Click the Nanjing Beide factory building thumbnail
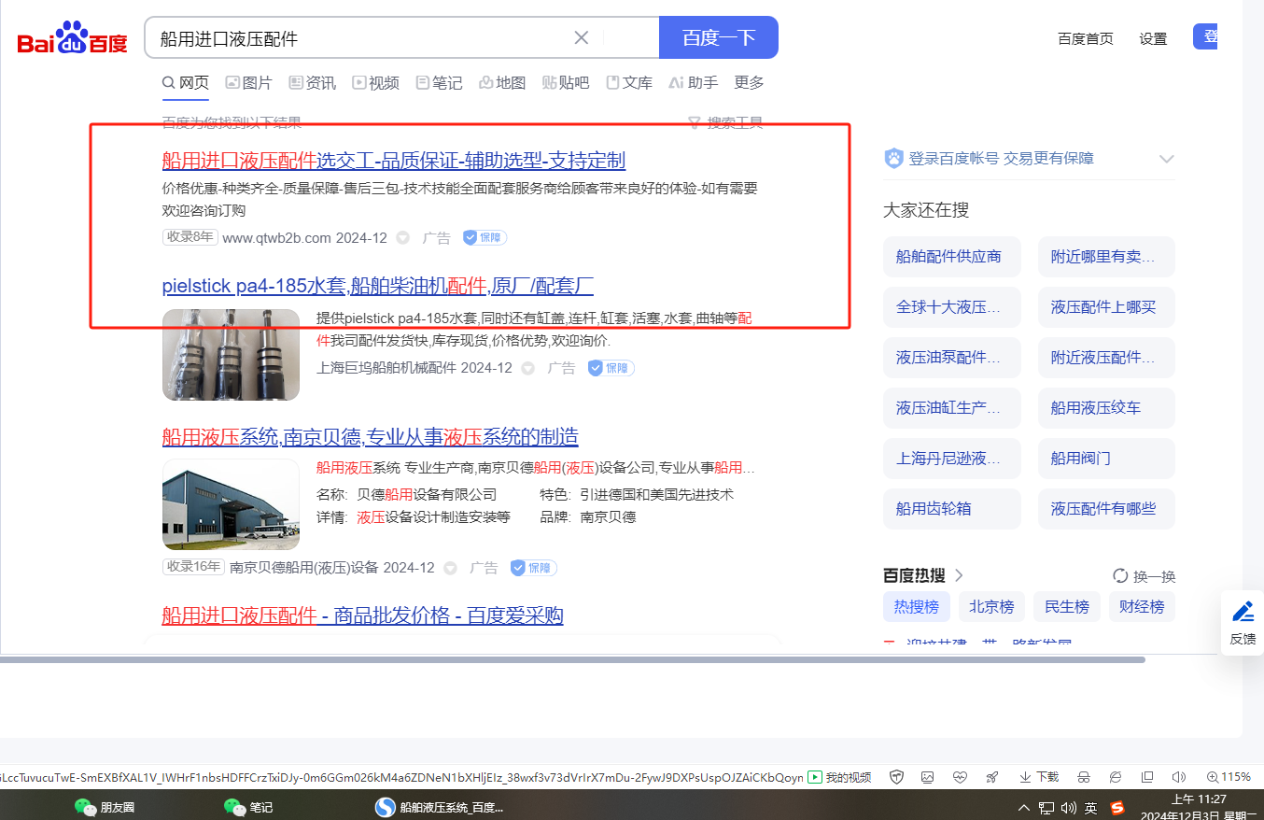The image size is (1264, 820). [231, 504]
